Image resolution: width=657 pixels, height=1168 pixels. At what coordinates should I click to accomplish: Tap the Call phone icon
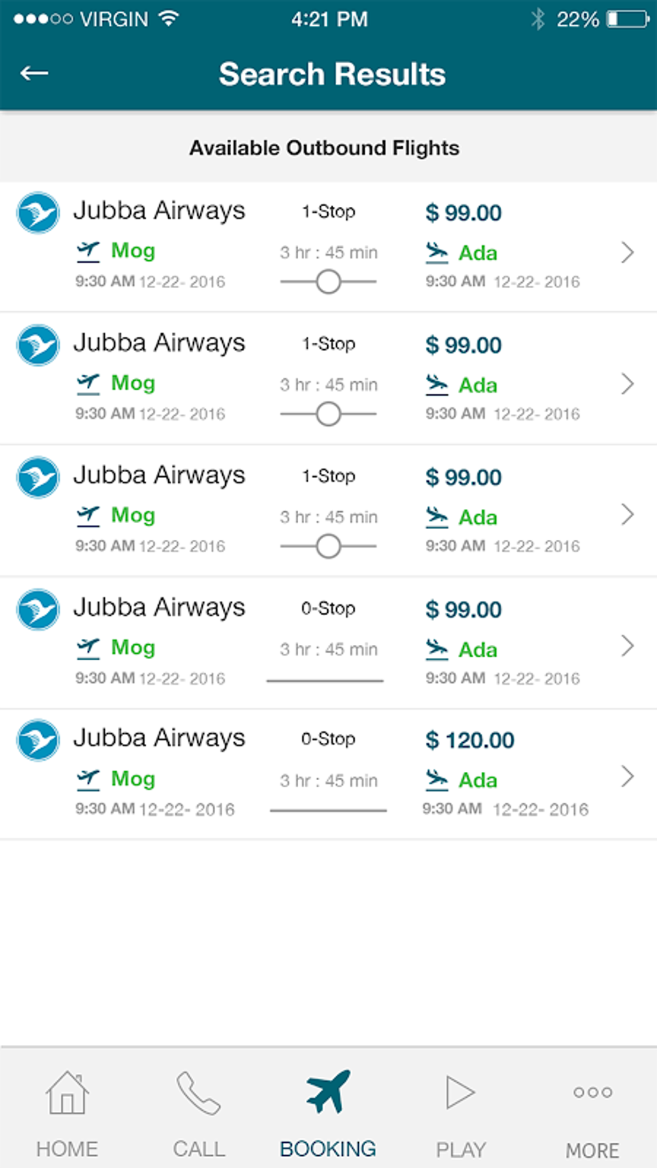point(198,1093)
